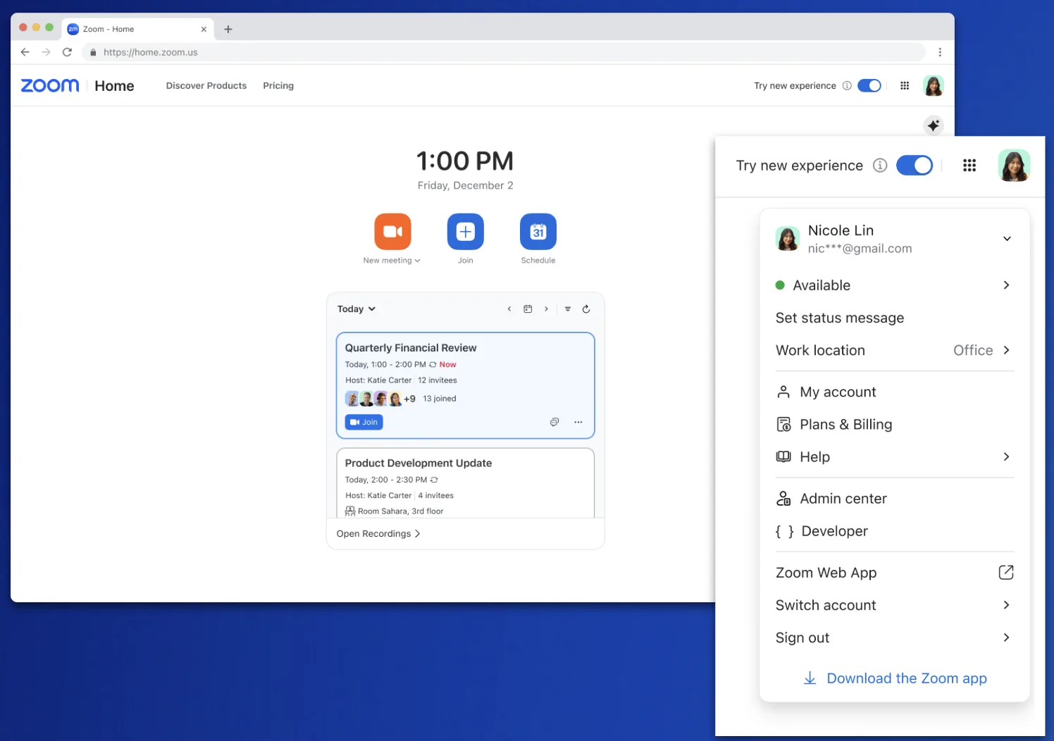1054x741 pixels.
Task: Click the Home heading link
Action: (114, 86)
